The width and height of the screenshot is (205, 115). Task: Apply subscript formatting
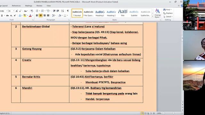[11, 16]
